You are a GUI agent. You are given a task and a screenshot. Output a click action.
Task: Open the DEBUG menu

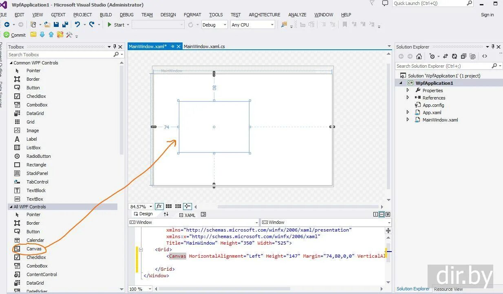127,15
